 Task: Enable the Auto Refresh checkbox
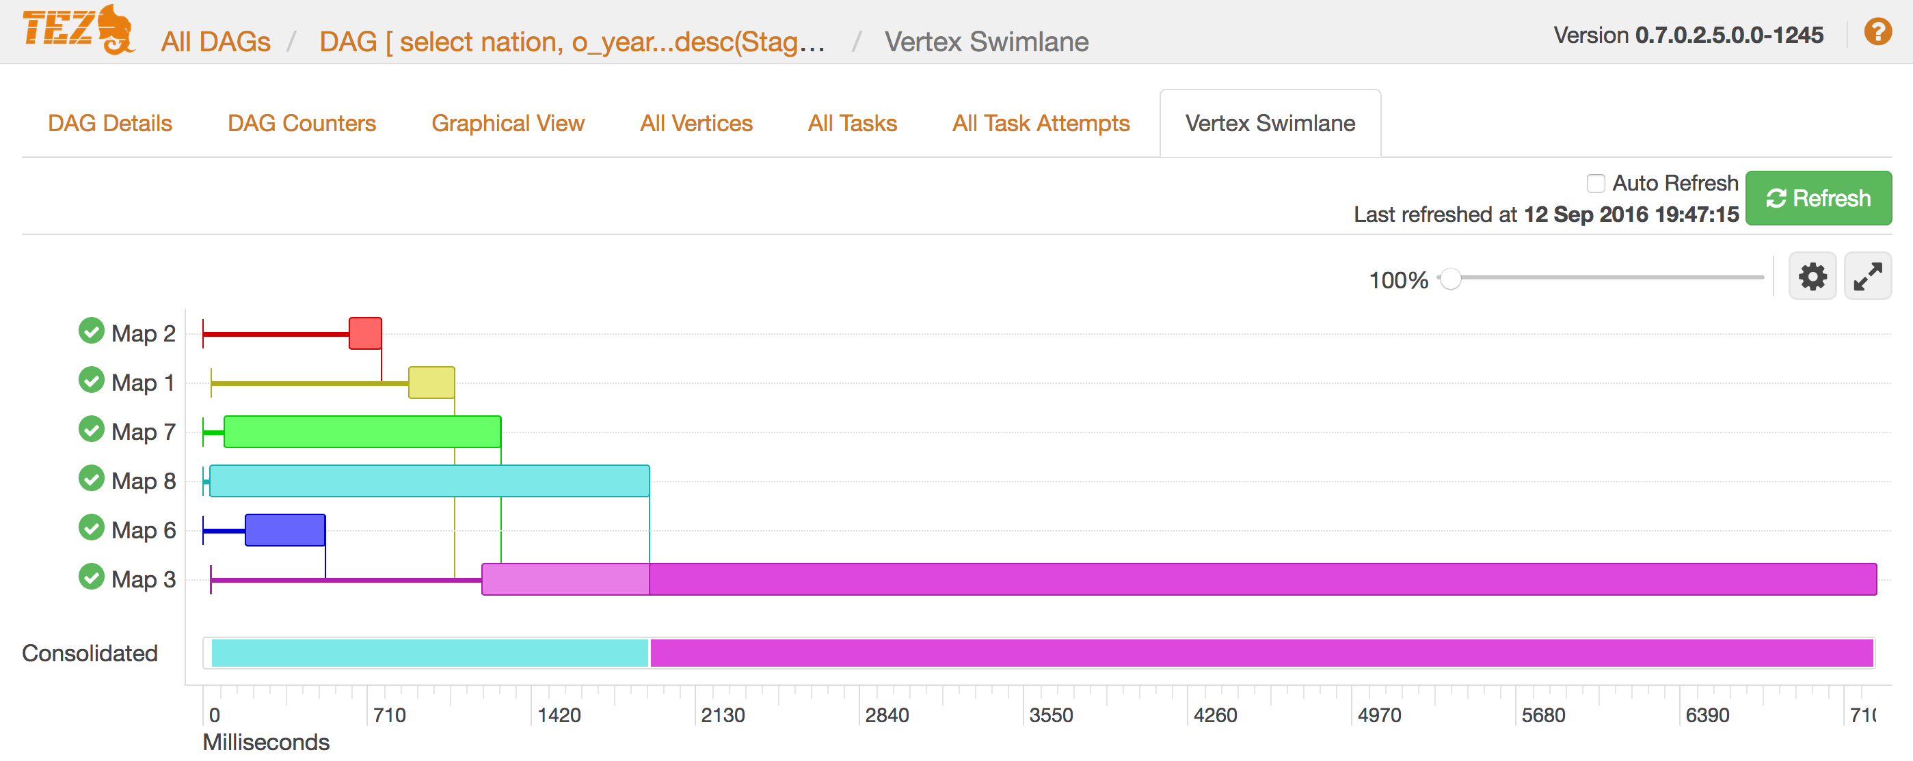click(1595, 183)
